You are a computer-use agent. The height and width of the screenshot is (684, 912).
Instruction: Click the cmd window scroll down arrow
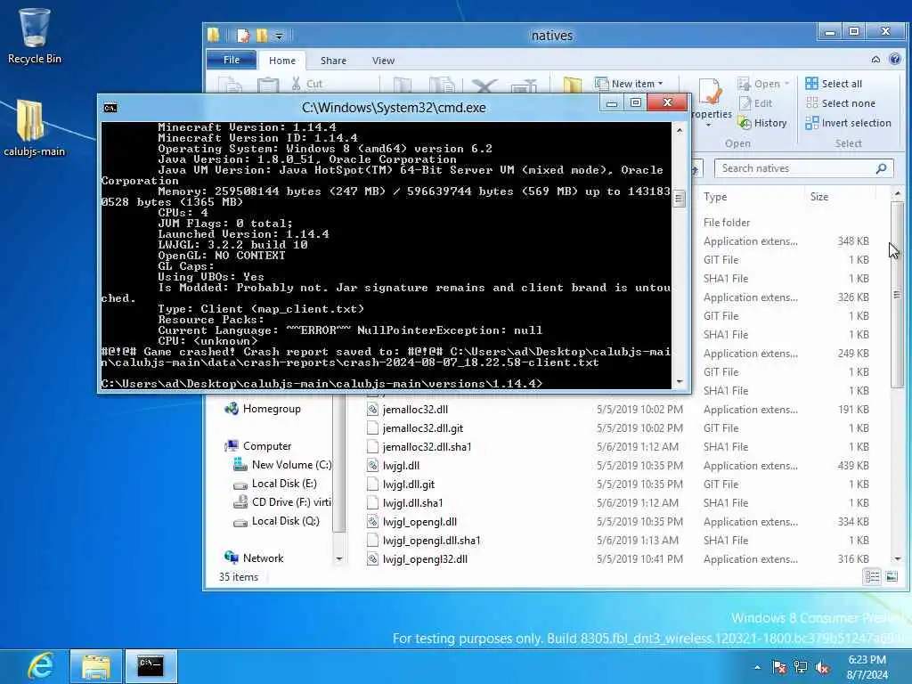pos(679,382)
